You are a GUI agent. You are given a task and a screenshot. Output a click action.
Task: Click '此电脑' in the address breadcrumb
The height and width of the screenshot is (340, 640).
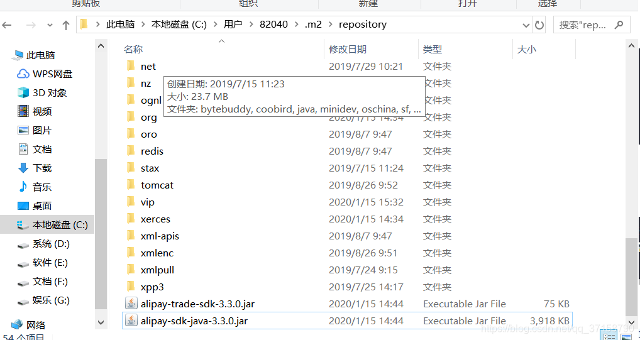pyautogui.click(x=121, y=25)
